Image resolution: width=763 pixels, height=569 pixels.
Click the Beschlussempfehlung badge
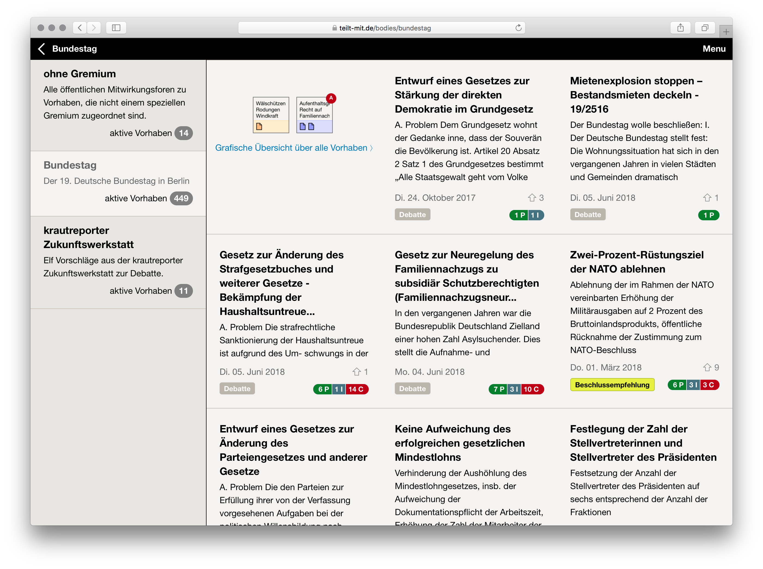pos(612,385)
